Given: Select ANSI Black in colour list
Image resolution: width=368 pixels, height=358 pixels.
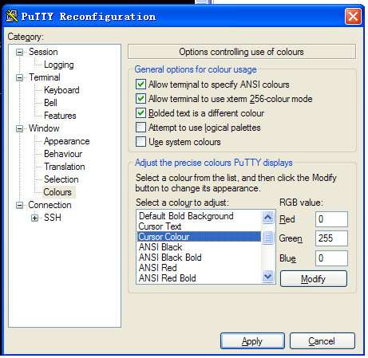Looking at the screenshot, I should [199, 247].
